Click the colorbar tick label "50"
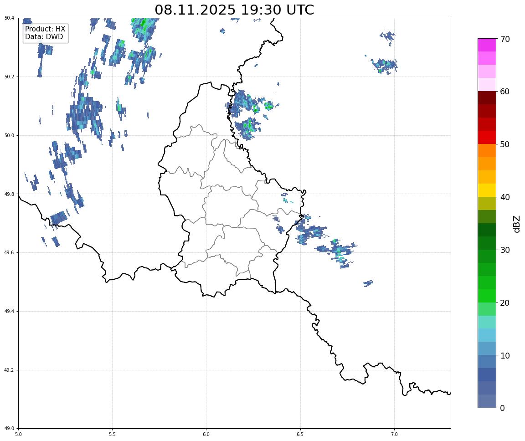 (x=505, y=144)
